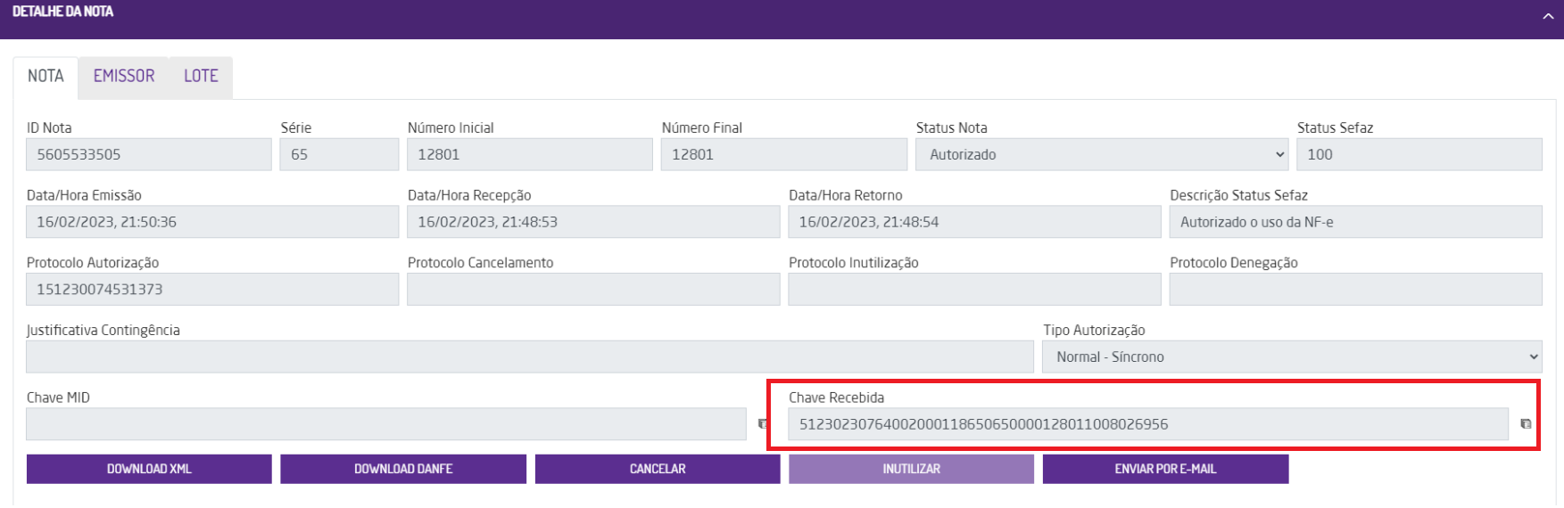The width and height of the screenshot is (1564, 508).
Task: Click the Descrição Status Sefaz field
Action: 1356,222
